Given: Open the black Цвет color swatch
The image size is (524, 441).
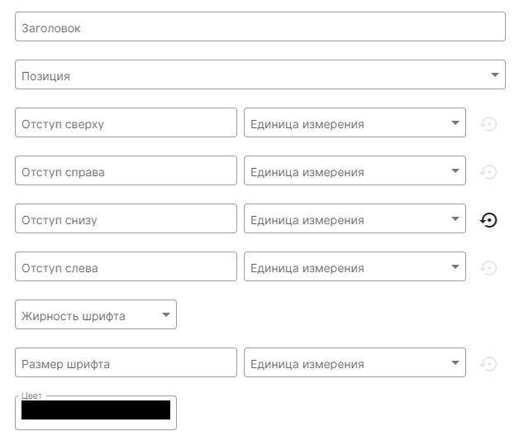Looking at the screenshot, I should (96, 410).
